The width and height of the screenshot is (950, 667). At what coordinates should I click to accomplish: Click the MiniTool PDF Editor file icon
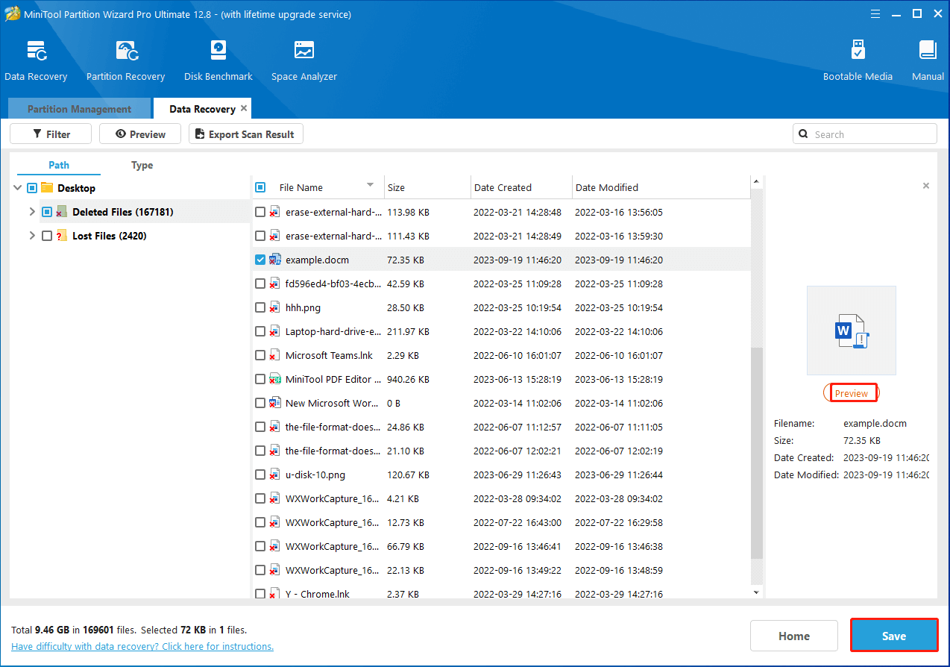click(275, 379)
